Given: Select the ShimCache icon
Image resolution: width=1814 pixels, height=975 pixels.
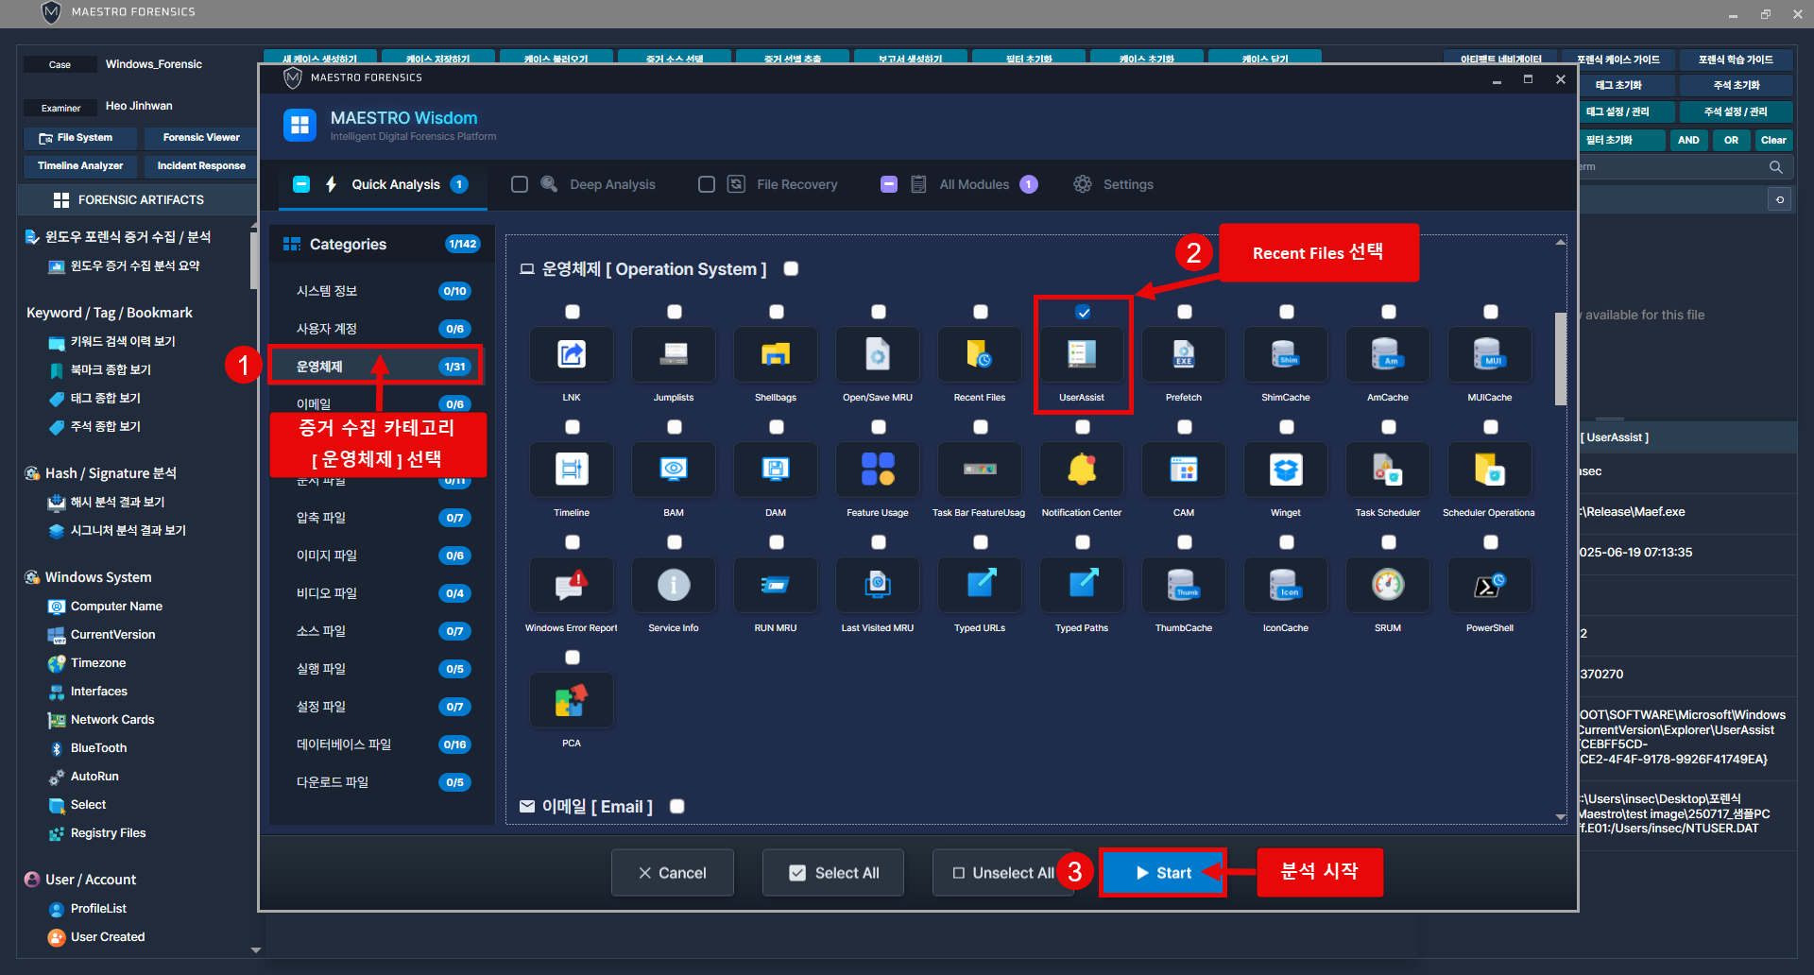Looking at the screenshot, I should 1286,354.
